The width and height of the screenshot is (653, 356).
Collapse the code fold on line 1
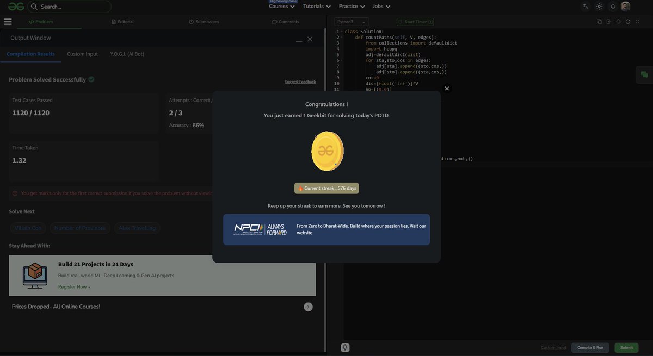pos(342,32)
